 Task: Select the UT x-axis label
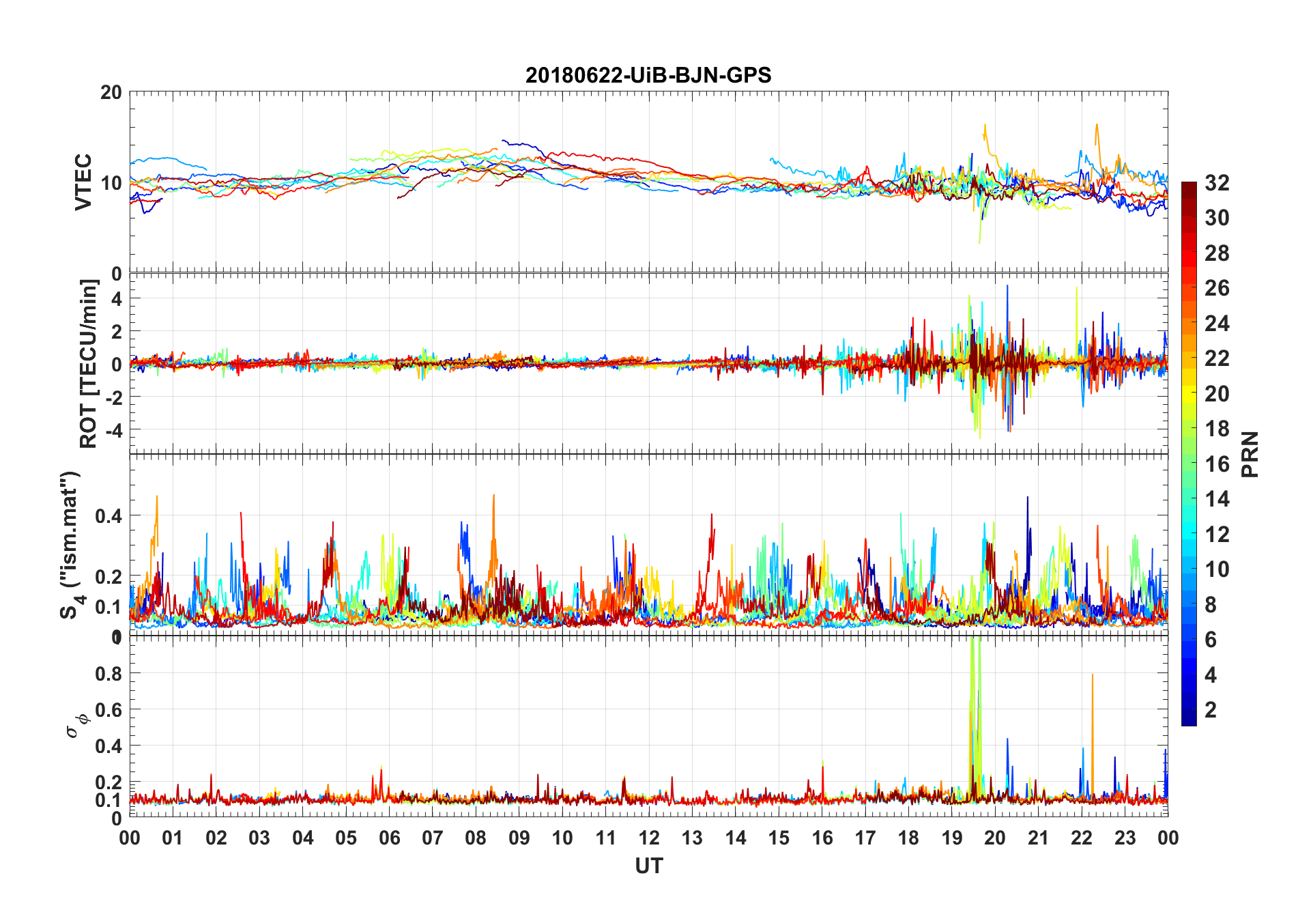(x=649, y=866)
